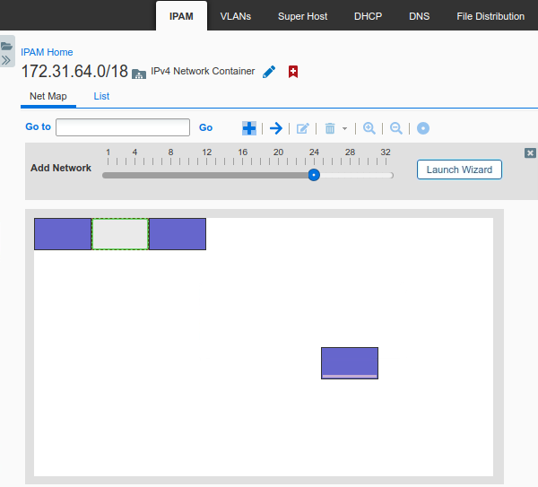This screenshot has width=538, height=487.
Task: Bookmark this network with red icon
Action: (x=293, y=72)
